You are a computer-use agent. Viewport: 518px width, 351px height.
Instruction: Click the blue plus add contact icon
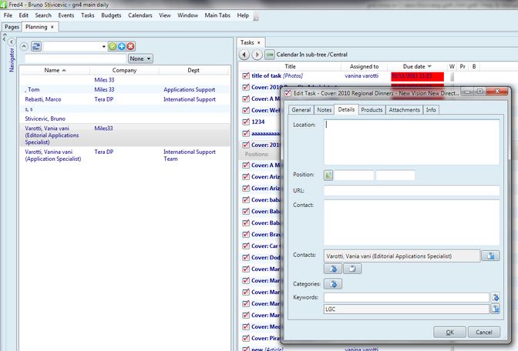(122, 46)
